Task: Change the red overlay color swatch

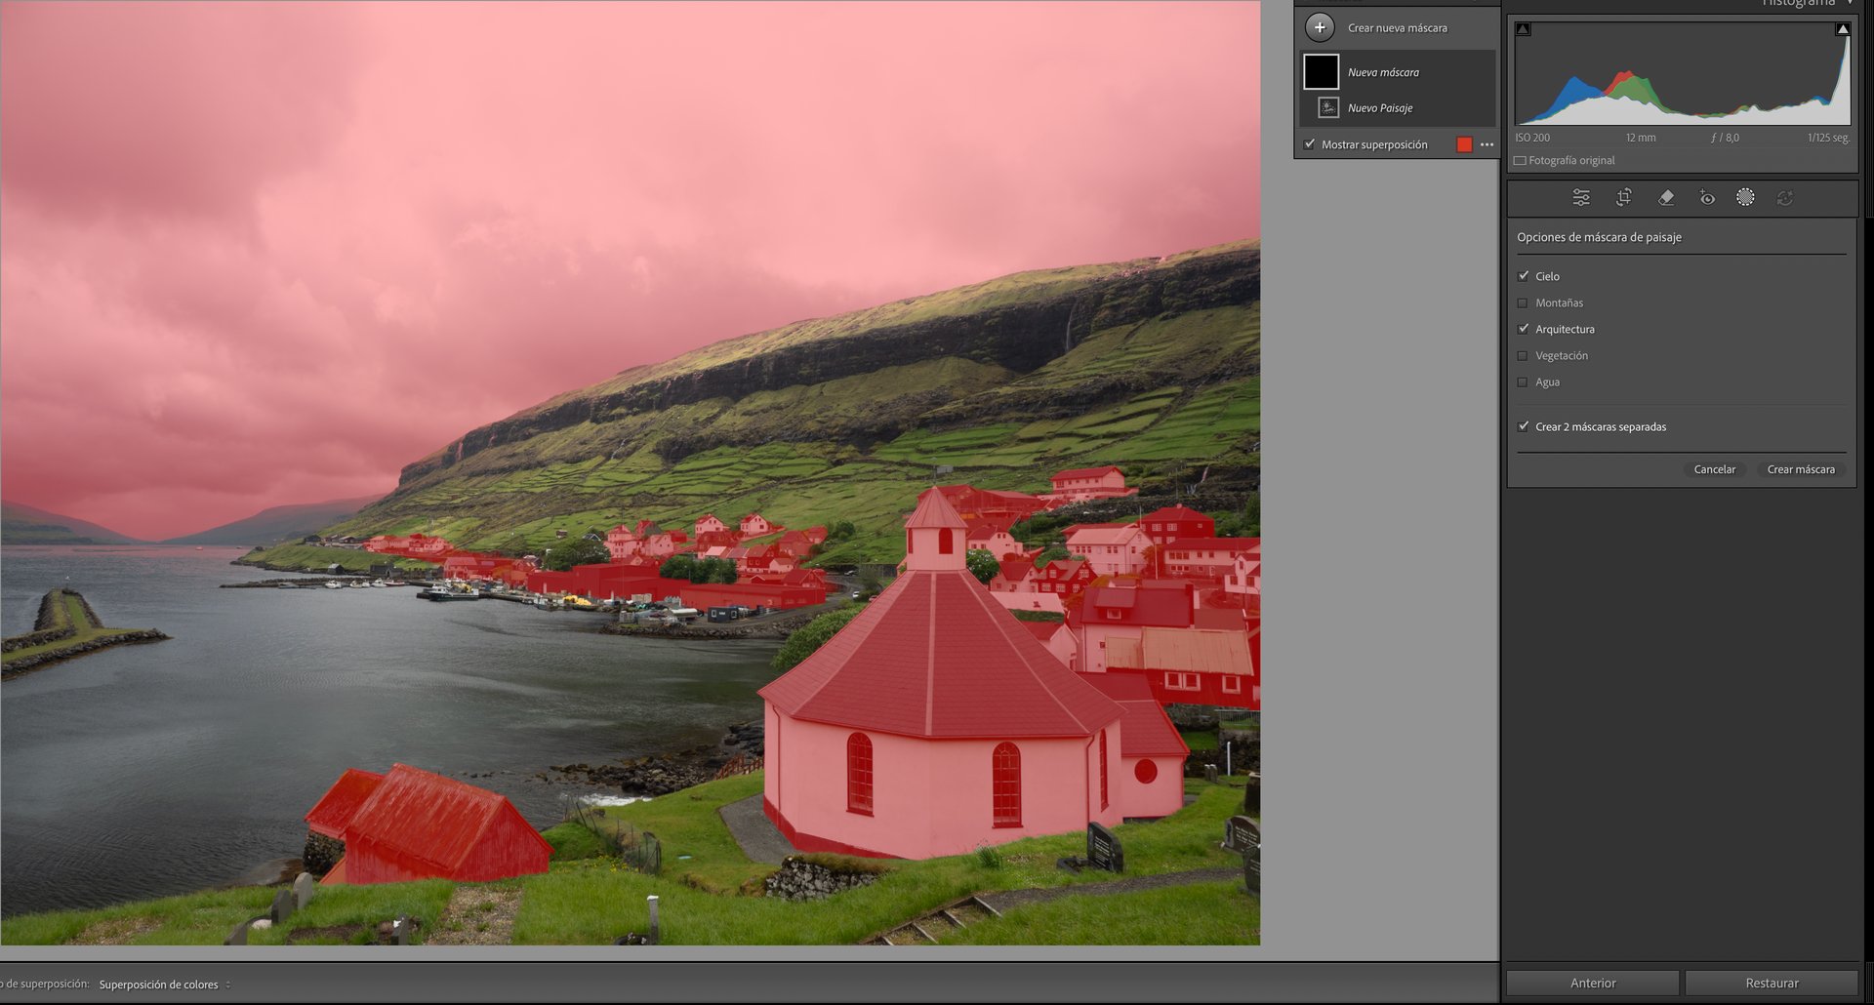Action: 1464,144
